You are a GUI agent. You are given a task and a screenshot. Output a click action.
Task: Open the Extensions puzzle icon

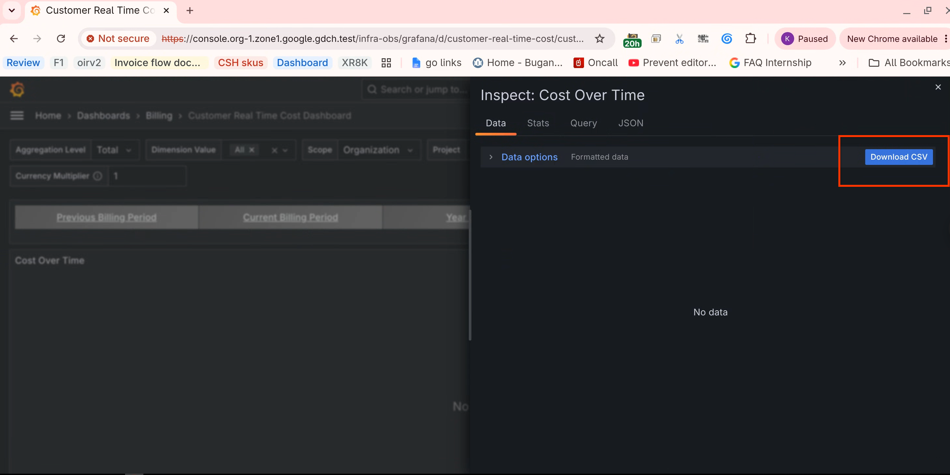point(751,39)
